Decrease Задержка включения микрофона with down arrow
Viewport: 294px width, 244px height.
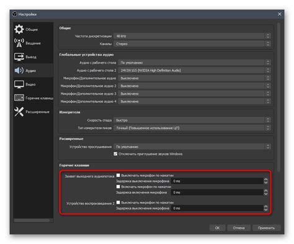point(266,194)
